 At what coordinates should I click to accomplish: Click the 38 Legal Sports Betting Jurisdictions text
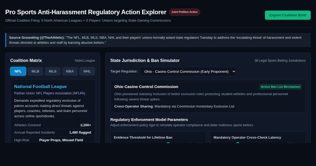coord(280,61)
